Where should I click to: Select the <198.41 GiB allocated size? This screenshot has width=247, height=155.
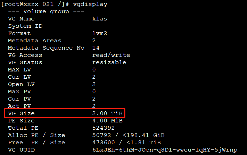click(x=144, y=135)
